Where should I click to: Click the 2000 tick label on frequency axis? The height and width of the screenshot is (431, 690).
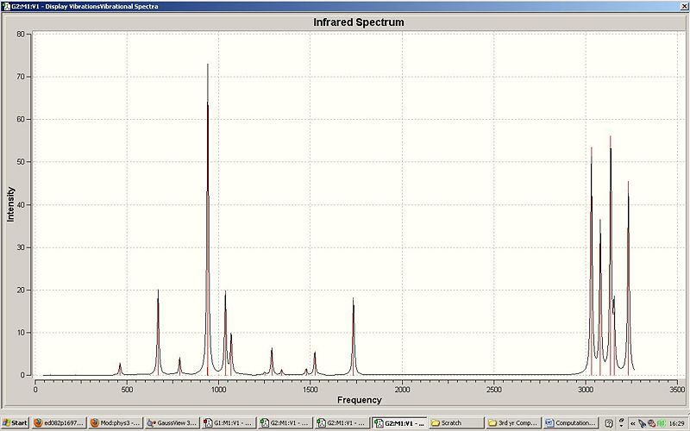coord(402,390)
